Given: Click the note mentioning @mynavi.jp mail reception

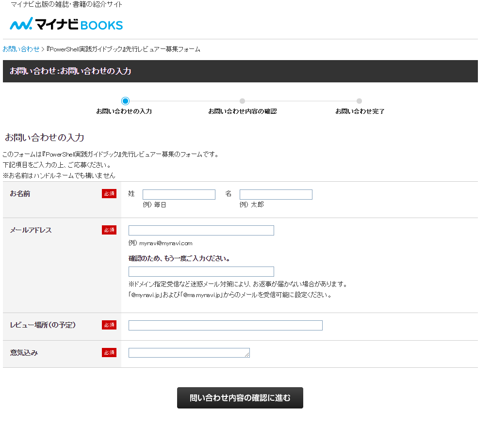Looking at the screenshot, I should (230, 295).
